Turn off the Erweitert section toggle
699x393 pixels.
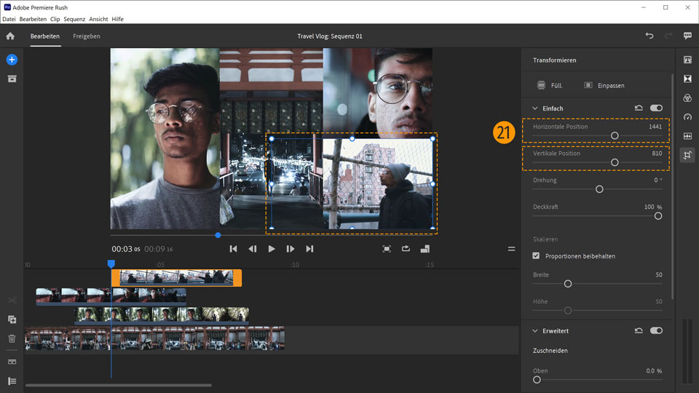(x=656, y=330)
